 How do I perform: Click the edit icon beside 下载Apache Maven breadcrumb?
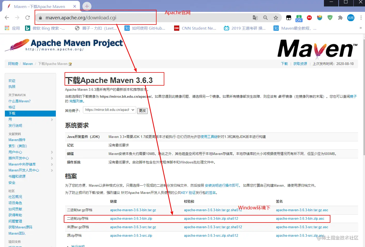coord(70,64)
